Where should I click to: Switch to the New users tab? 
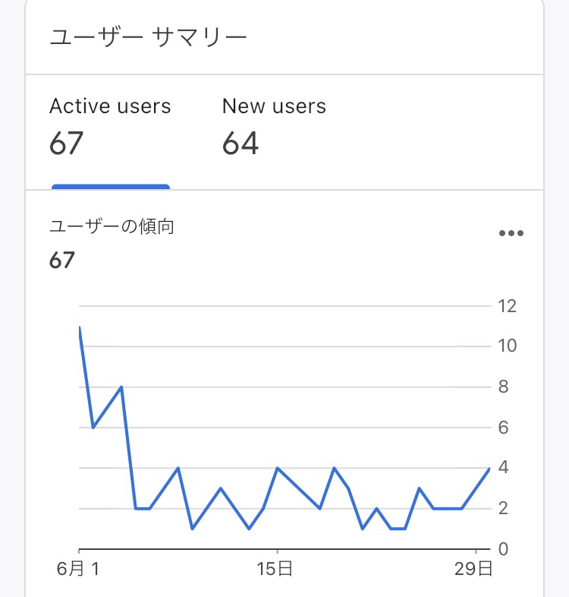[x=274, y=128]
